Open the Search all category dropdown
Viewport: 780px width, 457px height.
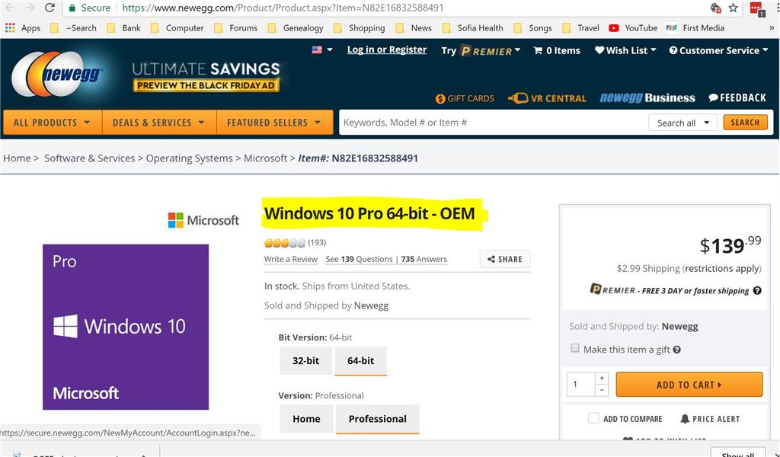point(682,123)
